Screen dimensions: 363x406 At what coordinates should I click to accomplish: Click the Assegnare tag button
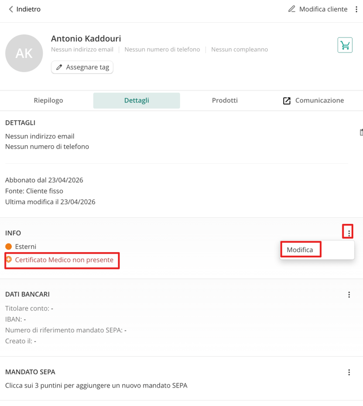click(x=82, y=67)
